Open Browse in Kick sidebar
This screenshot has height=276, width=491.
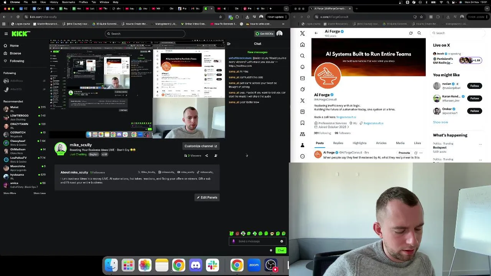pyautogui.click(x=15, y=53)
